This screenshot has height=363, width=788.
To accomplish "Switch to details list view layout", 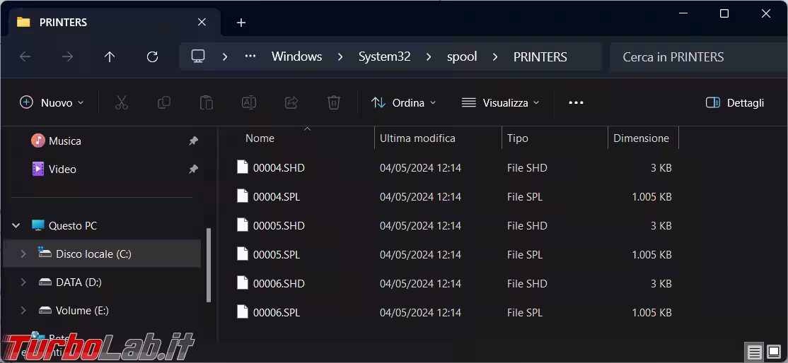I will (755, 352).
